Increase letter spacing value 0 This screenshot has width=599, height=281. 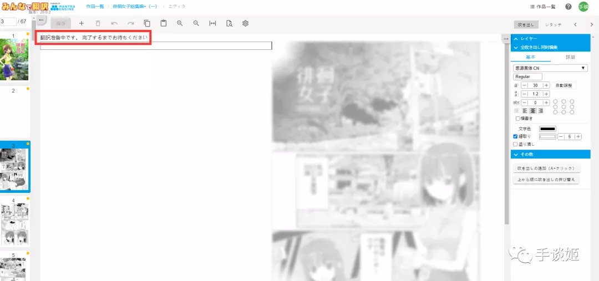pos(547,103)
